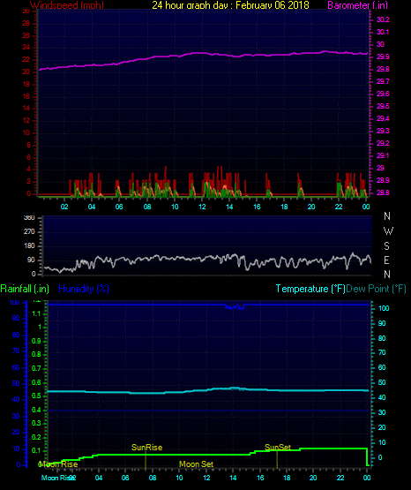Click the Dew Point (°F) legend label
The image size is (411, 490).
click(x=376, y=289)
